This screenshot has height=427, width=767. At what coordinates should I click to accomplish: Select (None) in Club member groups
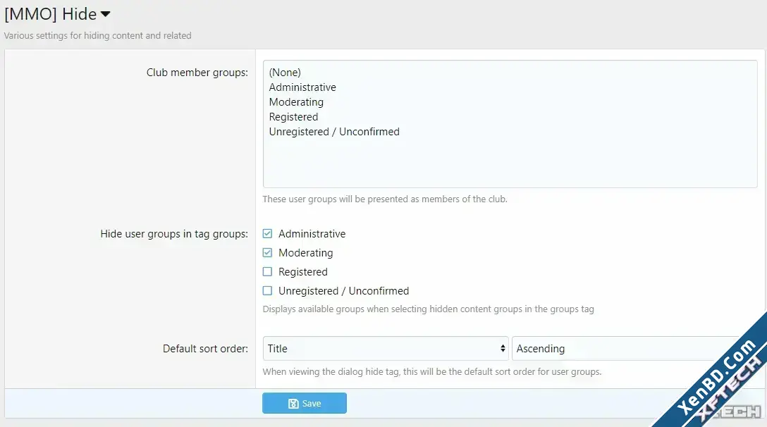pyautogui.click(x=285, y=73)
